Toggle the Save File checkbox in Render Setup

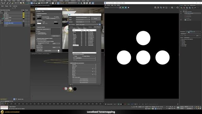[x=92, y=22]
